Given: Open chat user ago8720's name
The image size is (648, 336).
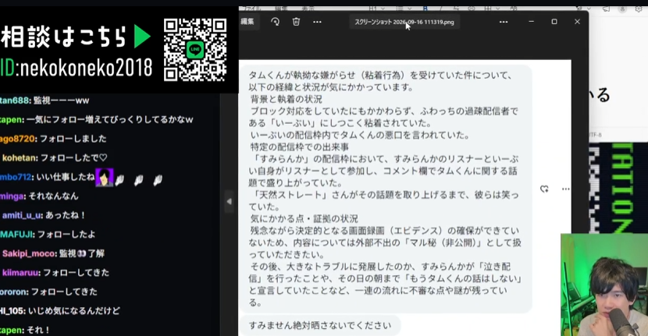Looking at the screenshot, I should (x=18, y=139).
